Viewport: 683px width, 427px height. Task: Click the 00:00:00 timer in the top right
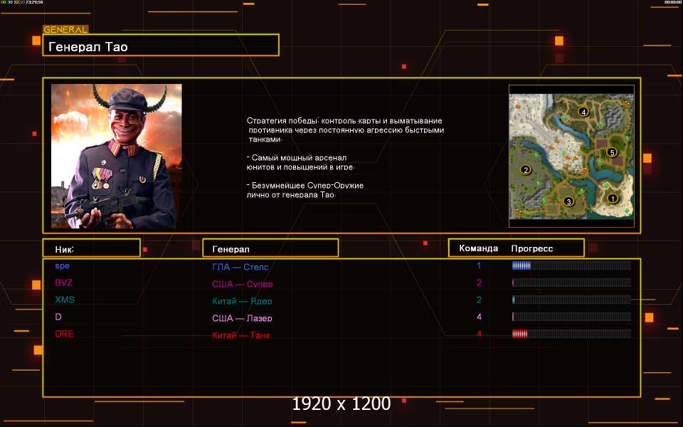click(x=672, y=2)
